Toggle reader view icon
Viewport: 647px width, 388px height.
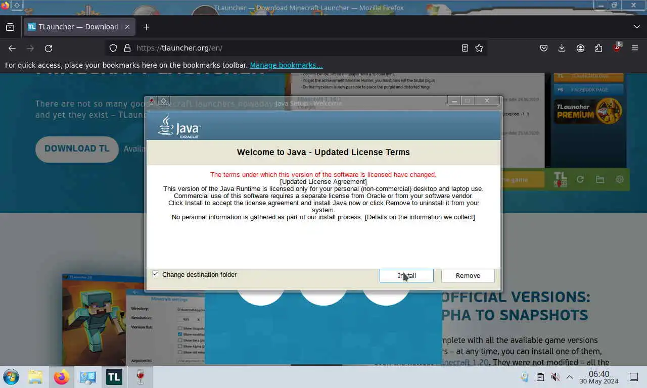[465, 48]
